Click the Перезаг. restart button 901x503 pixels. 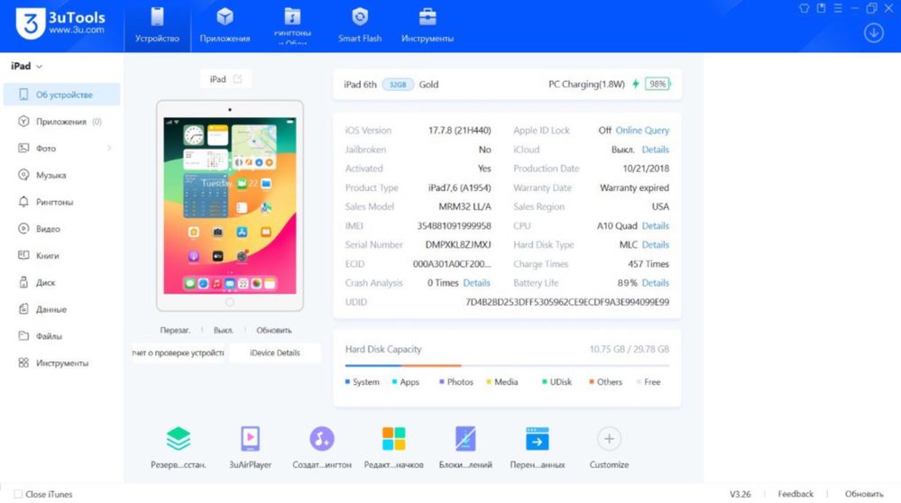coord(175,330)
